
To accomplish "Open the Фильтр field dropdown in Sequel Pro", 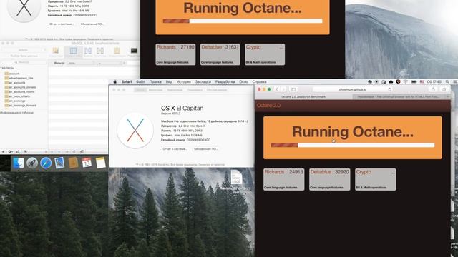I will (81, 63).
